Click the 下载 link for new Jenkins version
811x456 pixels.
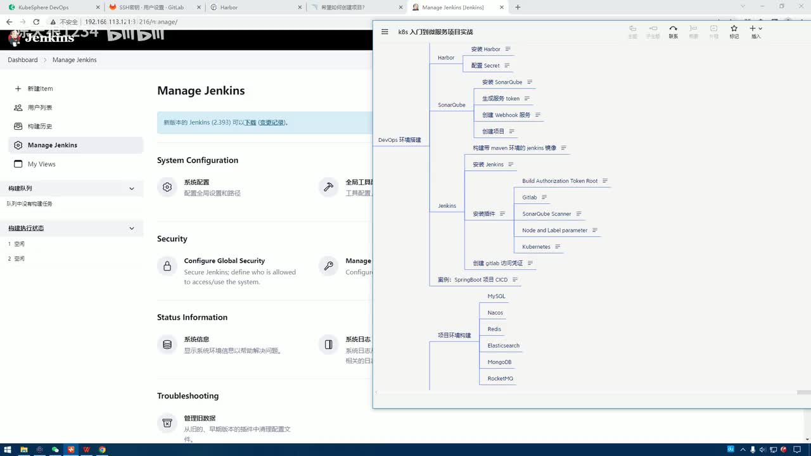pos(250,123)
